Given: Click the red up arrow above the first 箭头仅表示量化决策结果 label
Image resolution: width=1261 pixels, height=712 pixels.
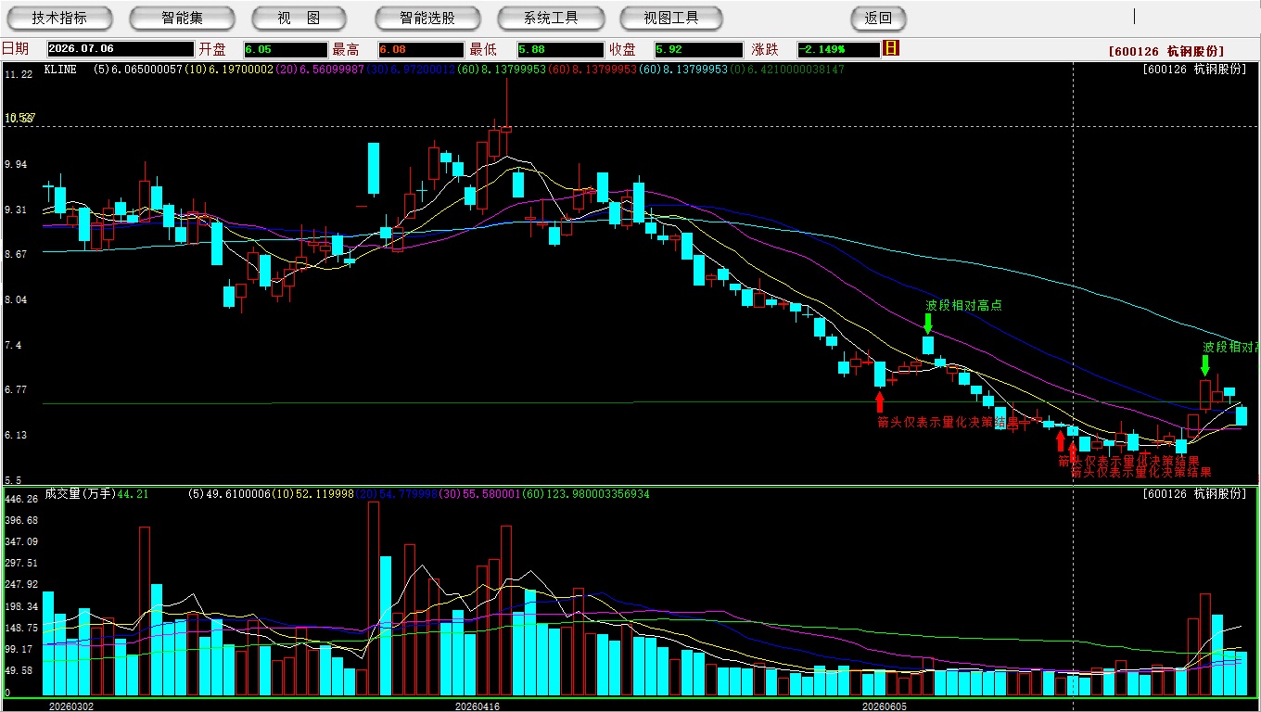Looking at the screenshot, I should click(x=880, y=401).
